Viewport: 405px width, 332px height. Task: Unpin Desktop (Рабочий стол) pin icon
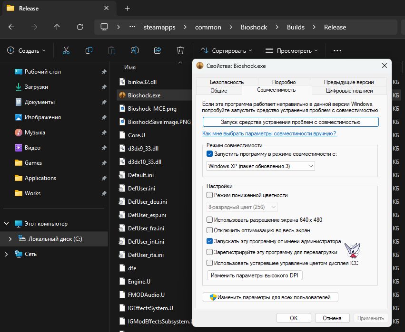104,72
